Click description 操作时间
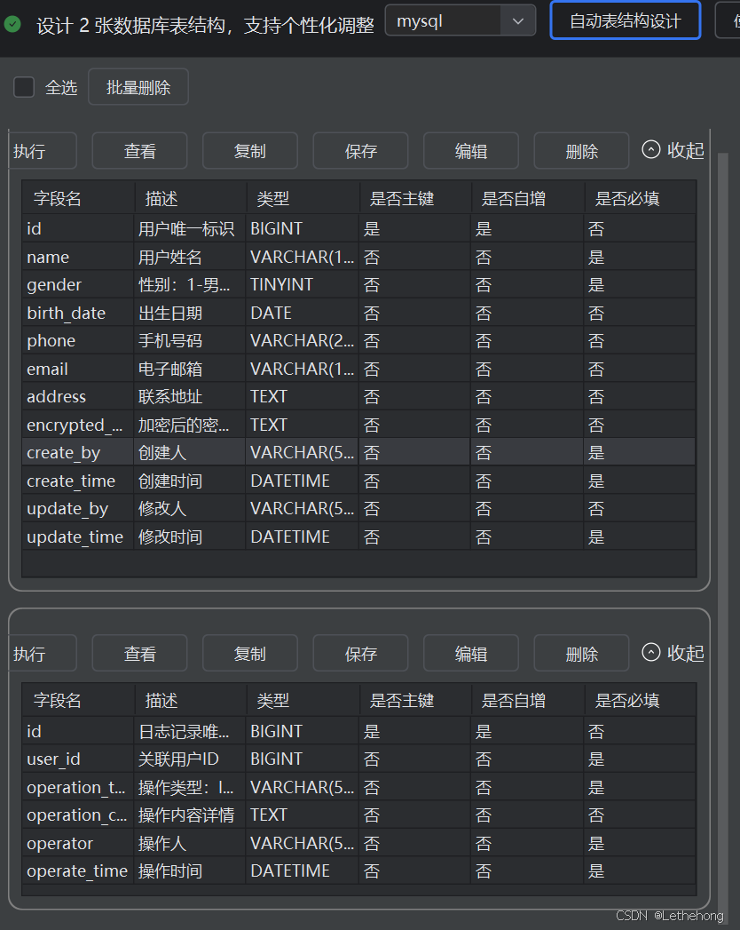The width and height of the screenshot is (740, 930). [170, 870]
